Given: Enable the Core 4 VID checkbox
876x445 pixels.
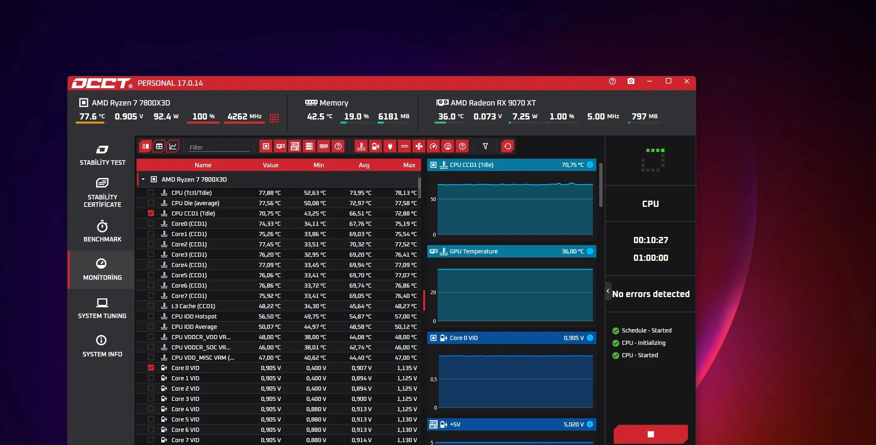Looking at the screenshot, I should [x=151, y=409].
